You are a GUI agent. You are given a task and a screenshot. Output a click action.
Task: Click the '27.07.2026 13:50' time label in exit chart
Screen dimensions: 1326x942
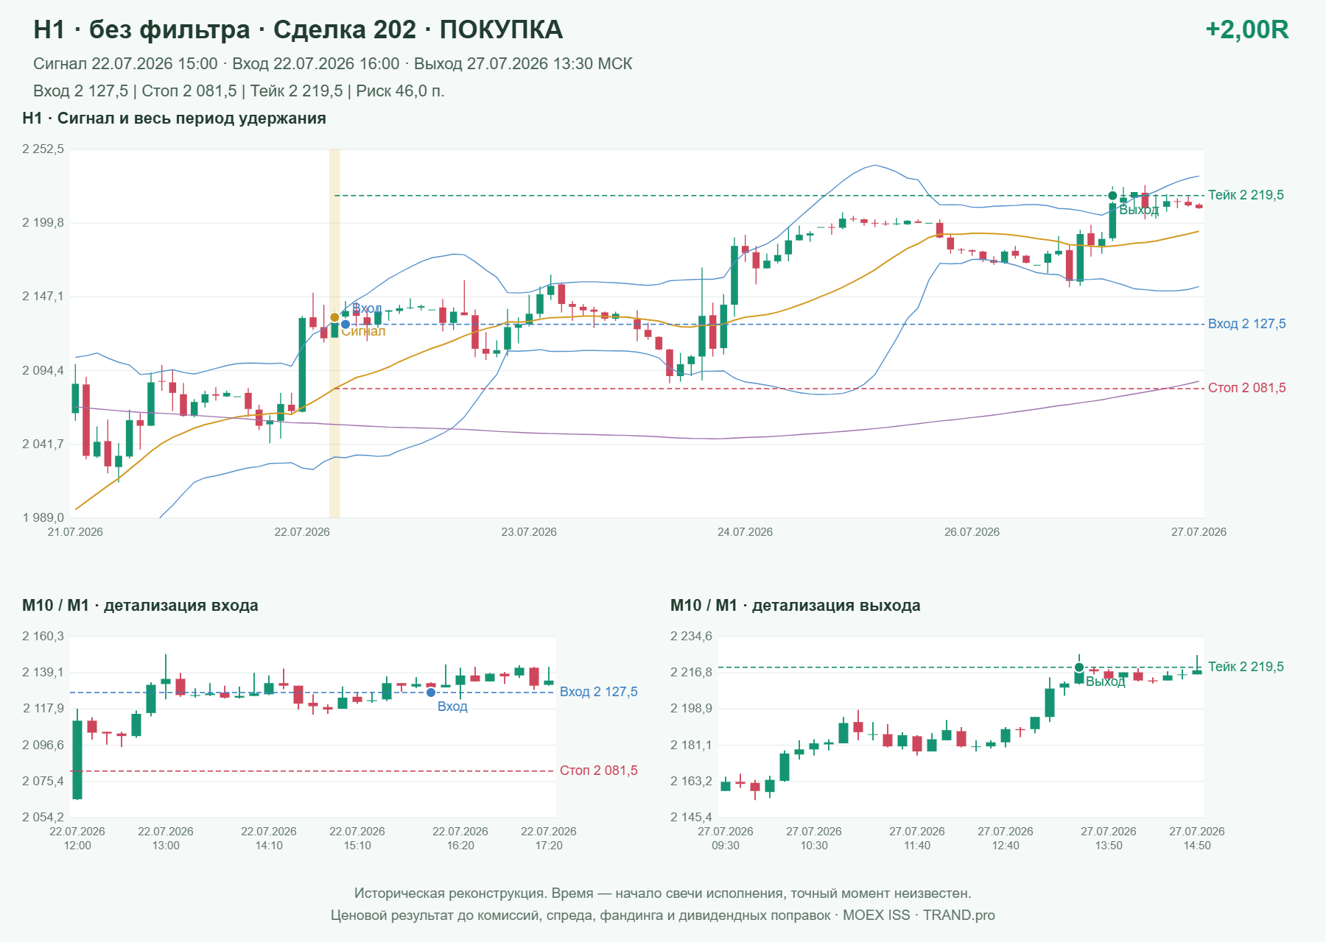tap(1109, 838)
